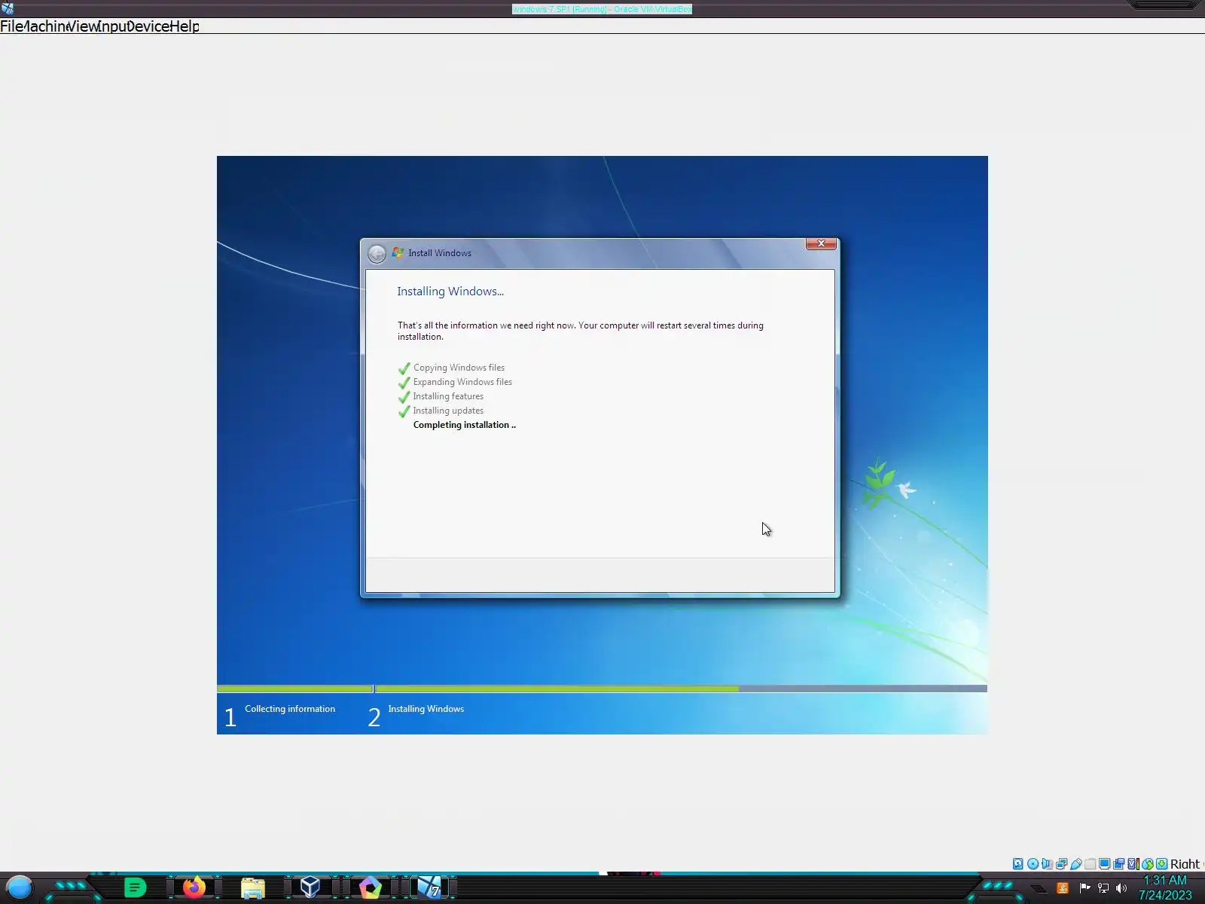Image resolution: width=1205 pixels, height=904 pixels.
Task: Click the "Installing features" step text
Action: point(448,396)
